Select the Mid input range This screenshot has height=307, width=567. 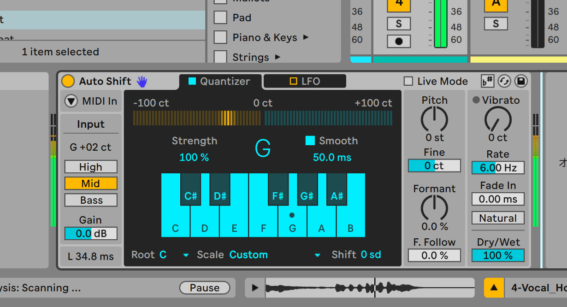(x=91, y=183)
